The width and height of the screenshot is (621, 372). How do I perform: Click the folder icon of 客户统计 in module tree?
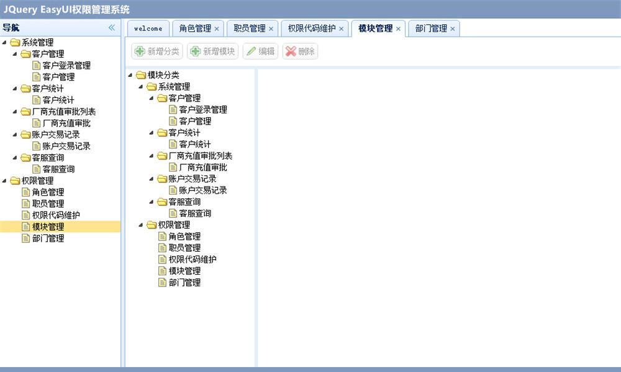click(162, 133)
